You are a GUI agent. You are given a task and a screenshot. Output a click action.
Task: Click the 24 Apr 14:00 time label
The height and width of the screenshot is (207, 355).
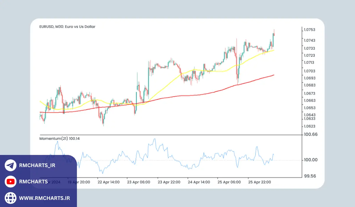199,182
